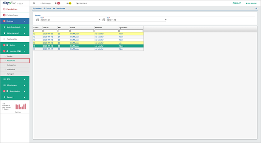Open the Fahrzeuge dropdown in the header

[x=45, y=3]
